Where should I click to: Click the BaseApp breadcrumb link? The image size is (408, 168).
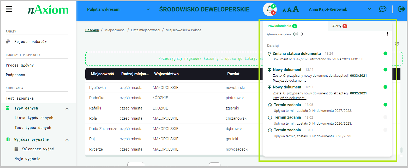[92, 30]
